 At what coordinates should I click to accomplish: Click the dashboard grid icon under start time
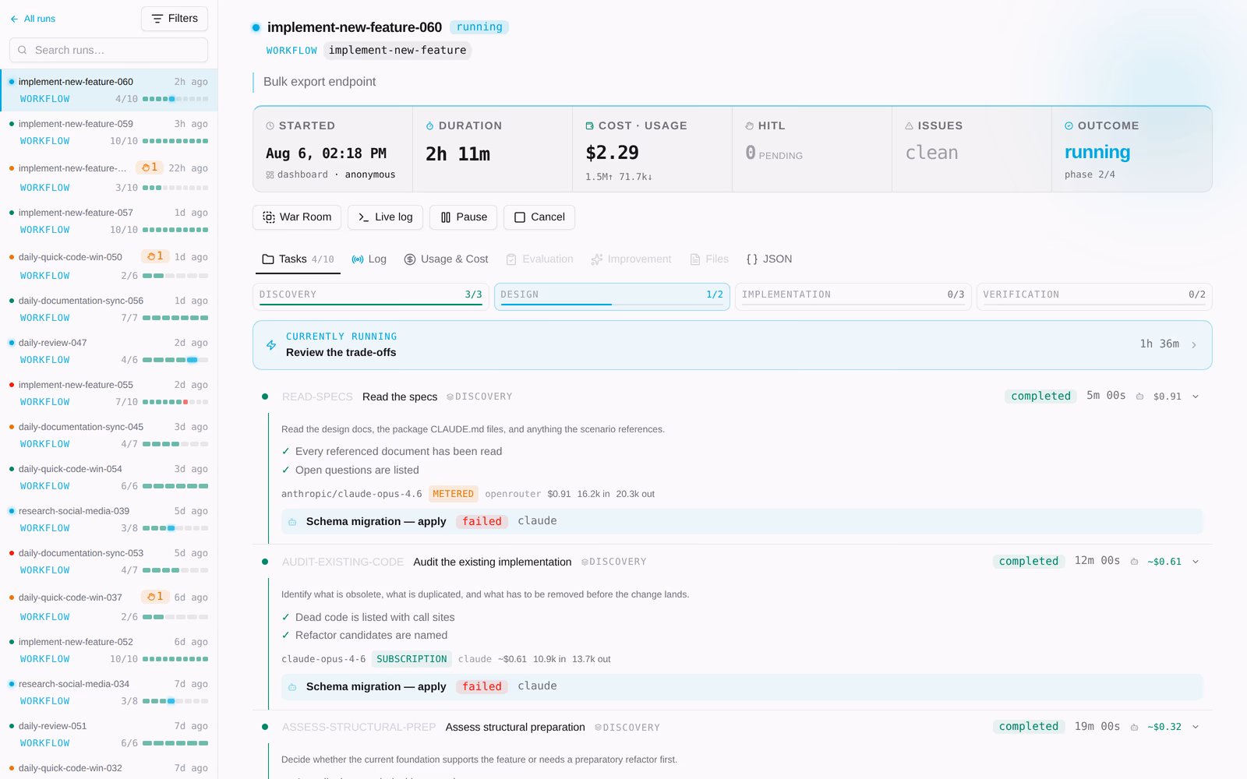click(x=270, y=175)
